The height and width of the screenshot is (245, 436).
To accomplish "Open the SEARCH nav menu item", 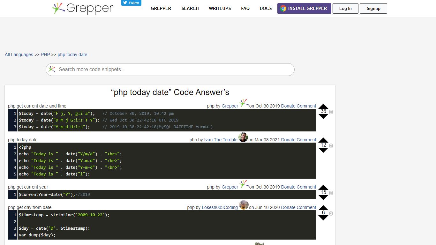I will click(x=190, y=8).
